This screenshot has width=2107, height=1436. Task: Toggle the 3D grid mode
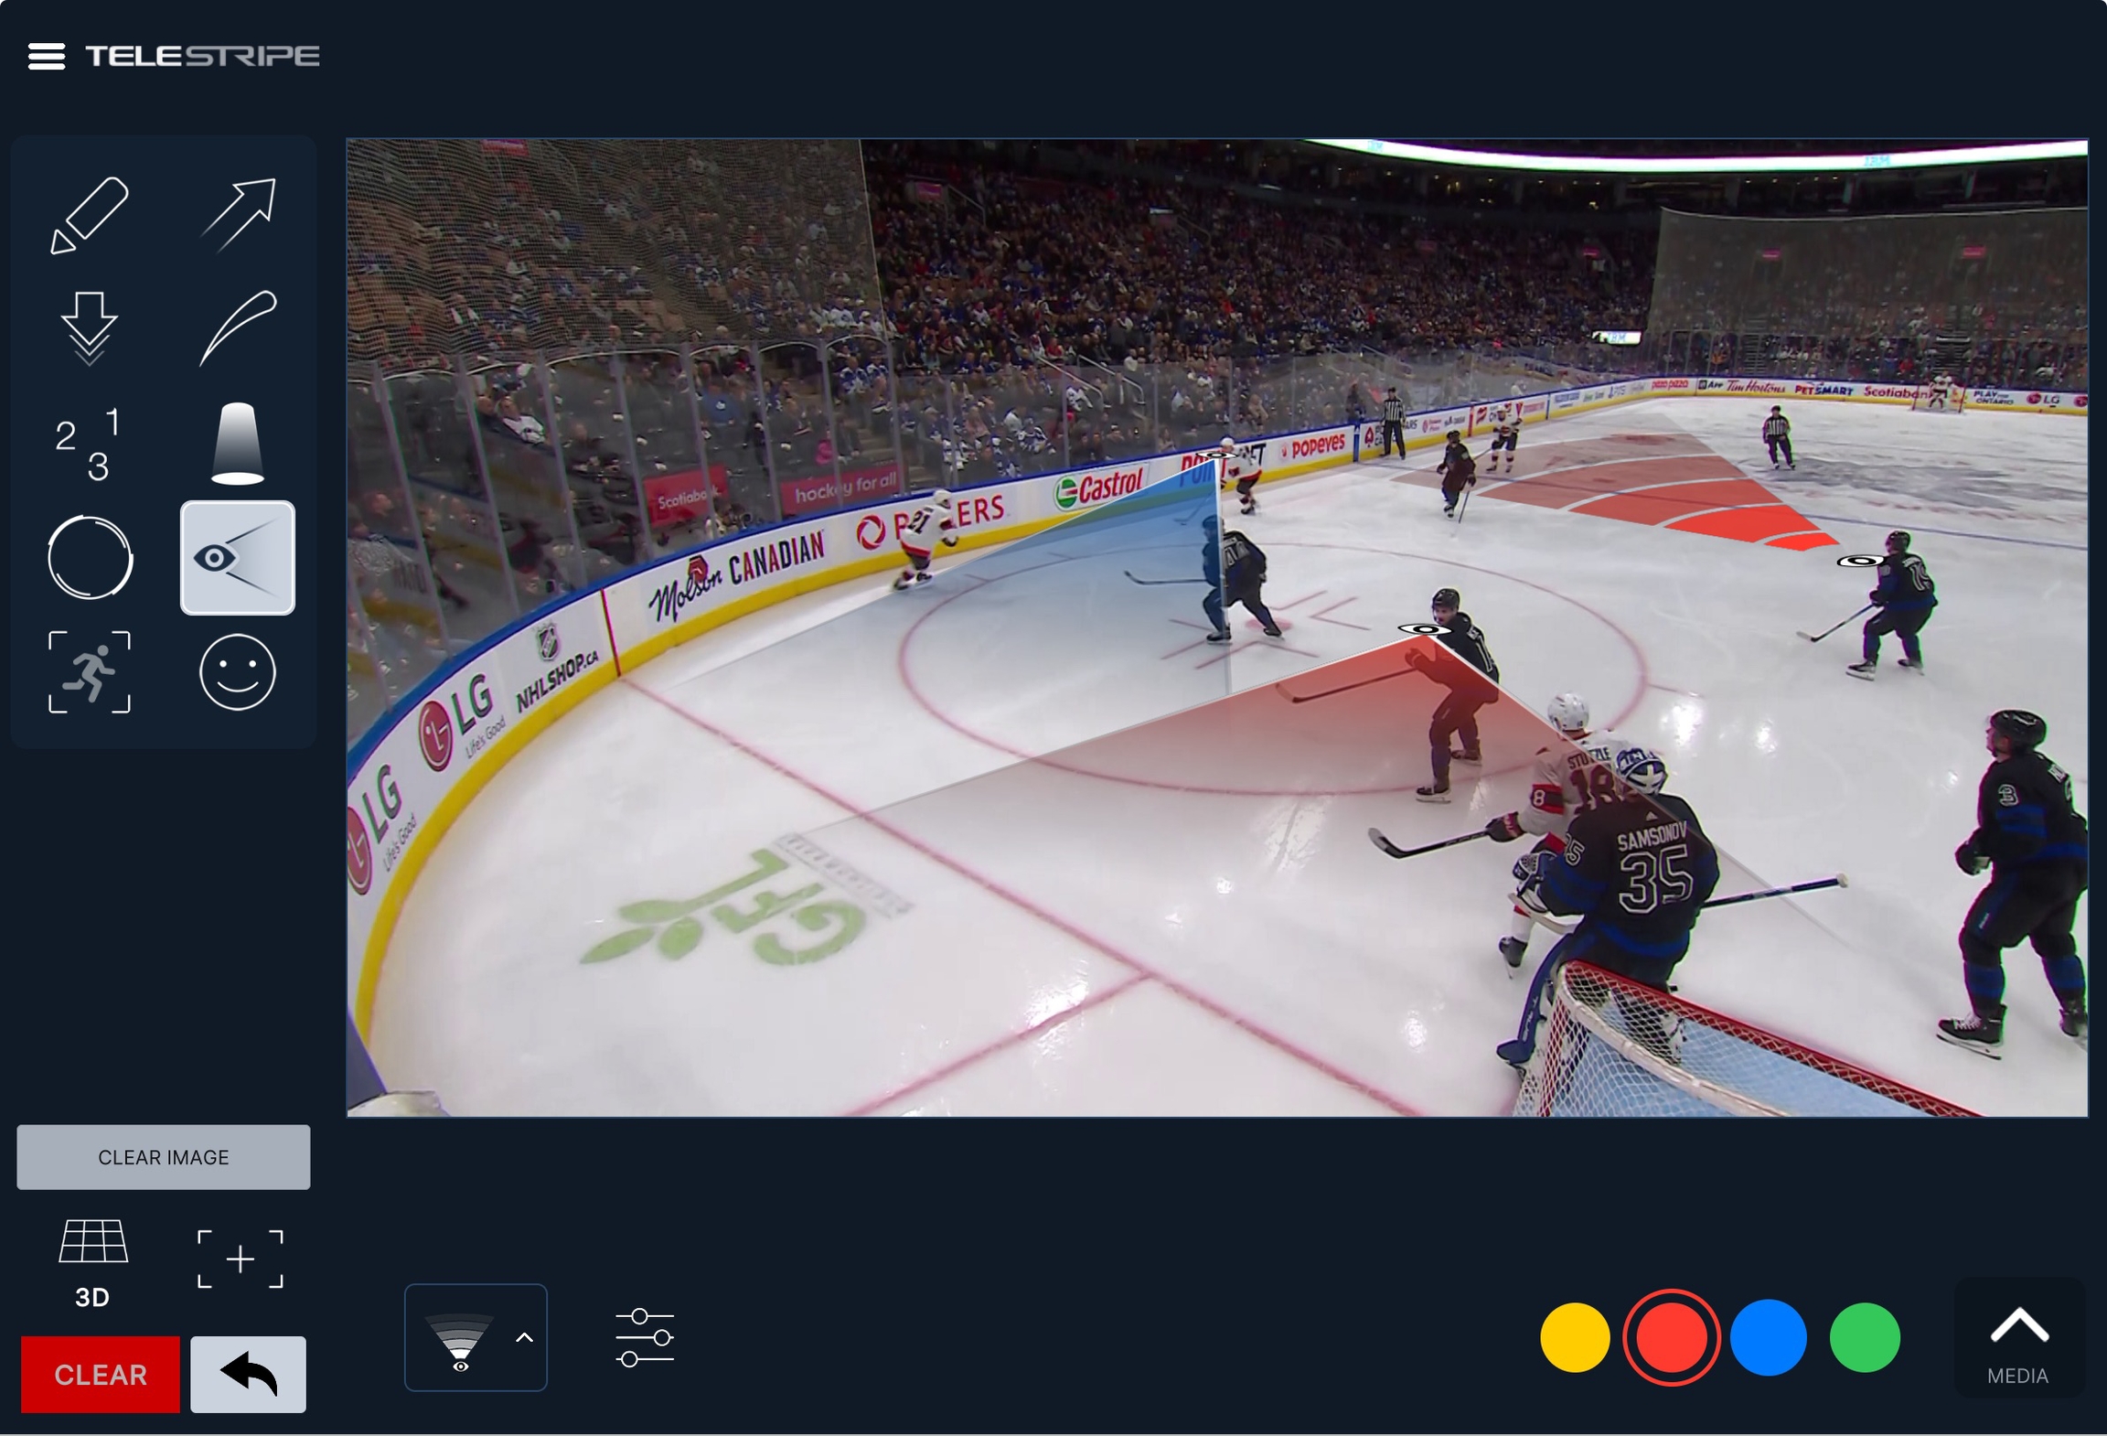(92, 1264)
